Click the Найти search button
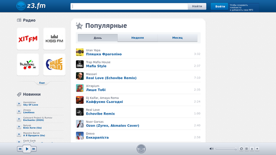Image resolution: width=276 pixels, height=155 pixels. pos(197,6)
